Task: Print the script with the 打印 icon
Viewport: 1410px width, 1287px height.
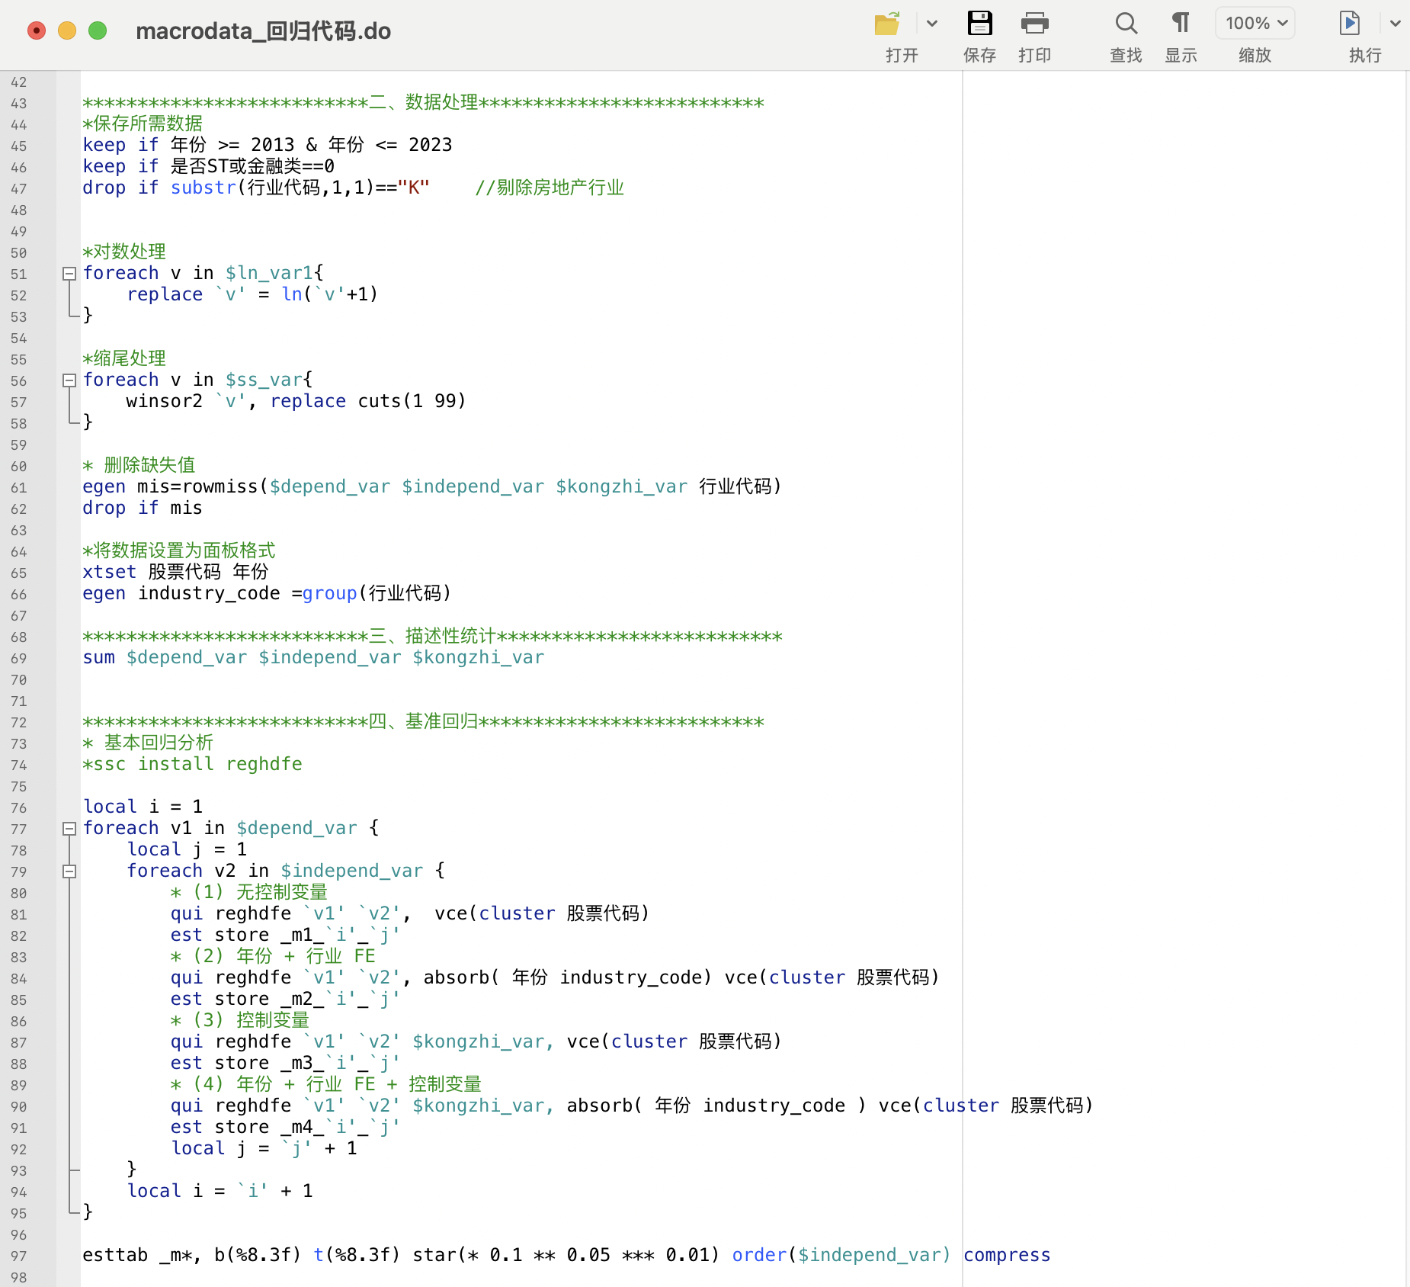Action: (x=1035, y=24)
